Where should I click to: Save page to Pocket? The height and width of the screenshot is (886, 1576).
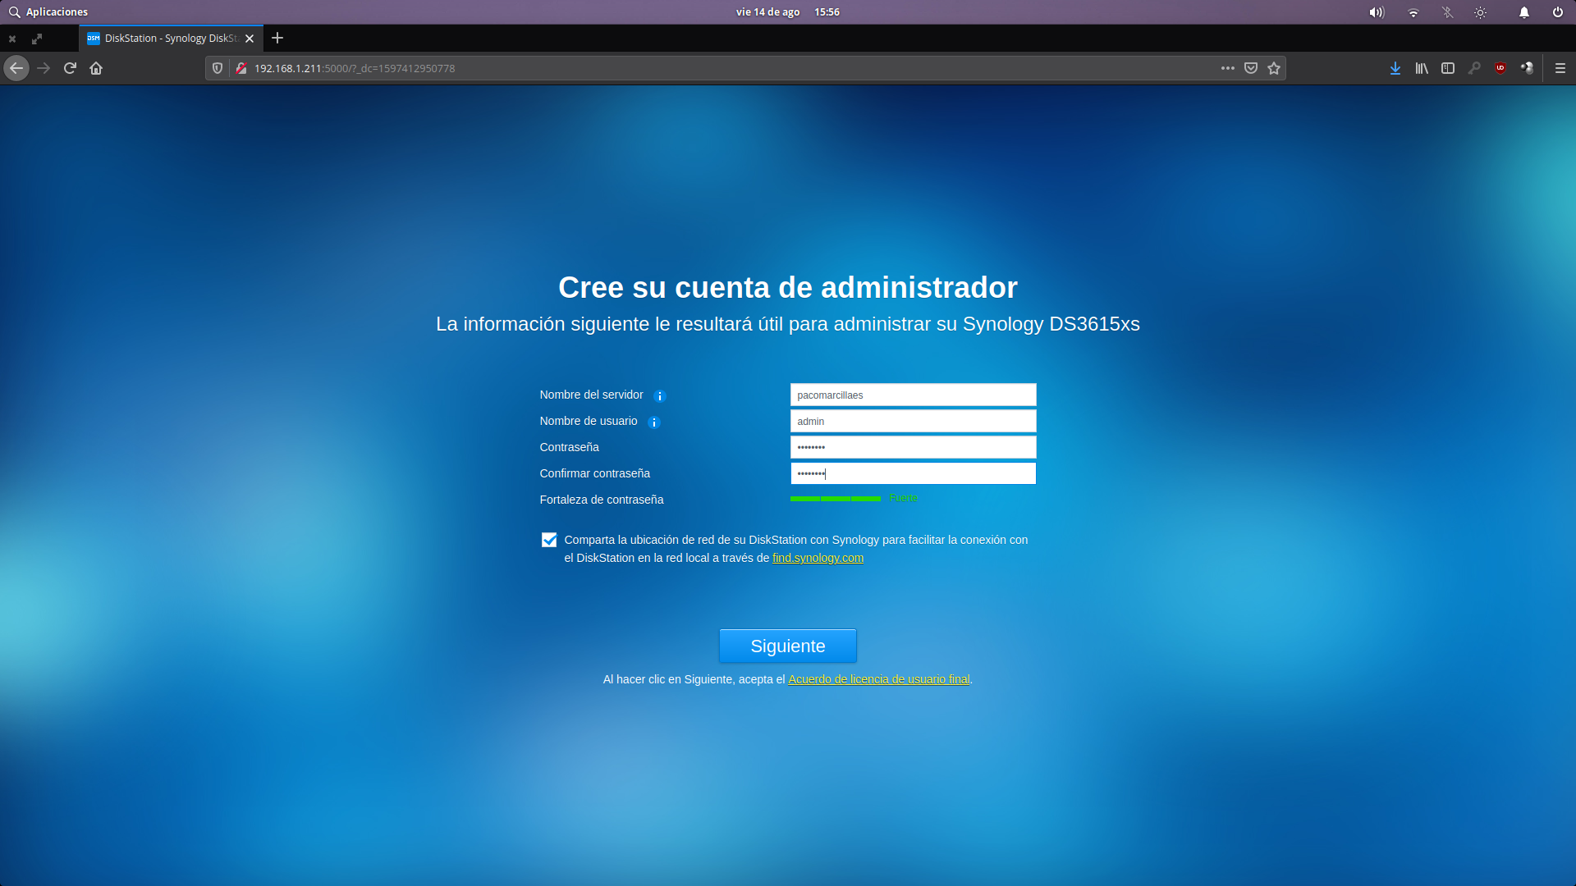pyautogui.click(x=1251, y=68)
